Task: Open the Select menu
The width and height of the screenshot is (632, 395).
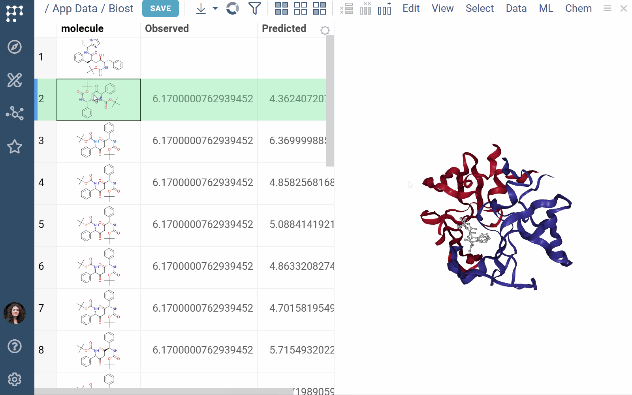Action: pos(480,8)
